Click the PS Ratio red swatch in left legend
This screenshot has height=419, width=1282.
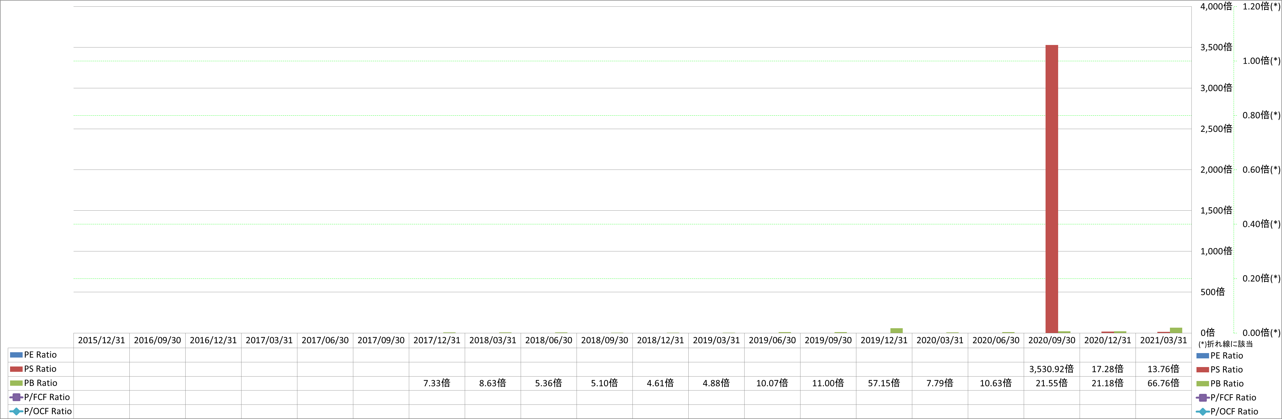16,369
